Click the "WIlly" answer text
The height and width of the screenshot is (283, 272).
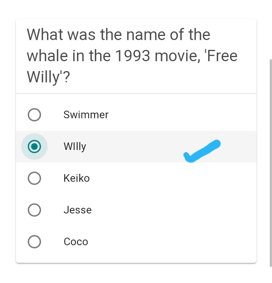pyautogui.click(x=75, y=147)
